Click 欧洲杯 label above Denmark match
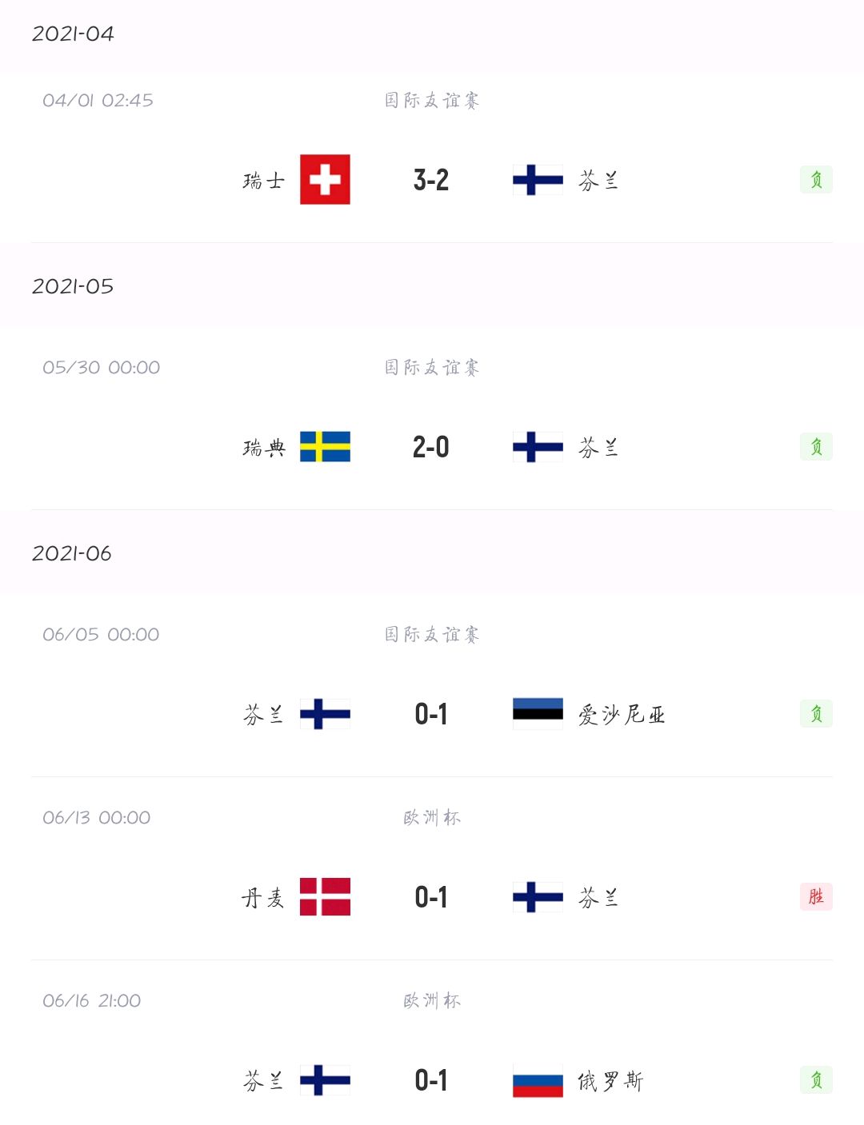The width and height of the screenshot is (864, 1125). coord(432,817)
